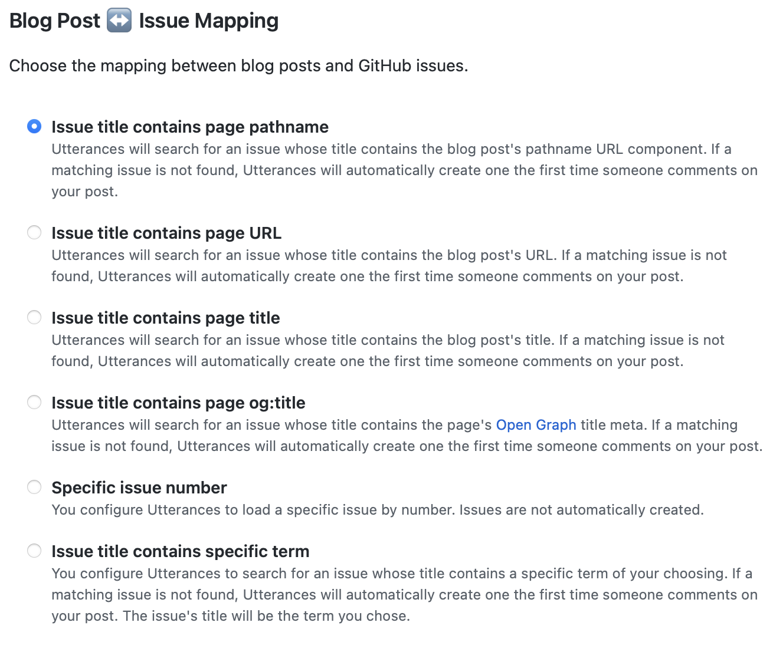The image size is (773, 652).
Task: Click the 'Issue title contains page pathname' label
Action: tap(190, 127)
